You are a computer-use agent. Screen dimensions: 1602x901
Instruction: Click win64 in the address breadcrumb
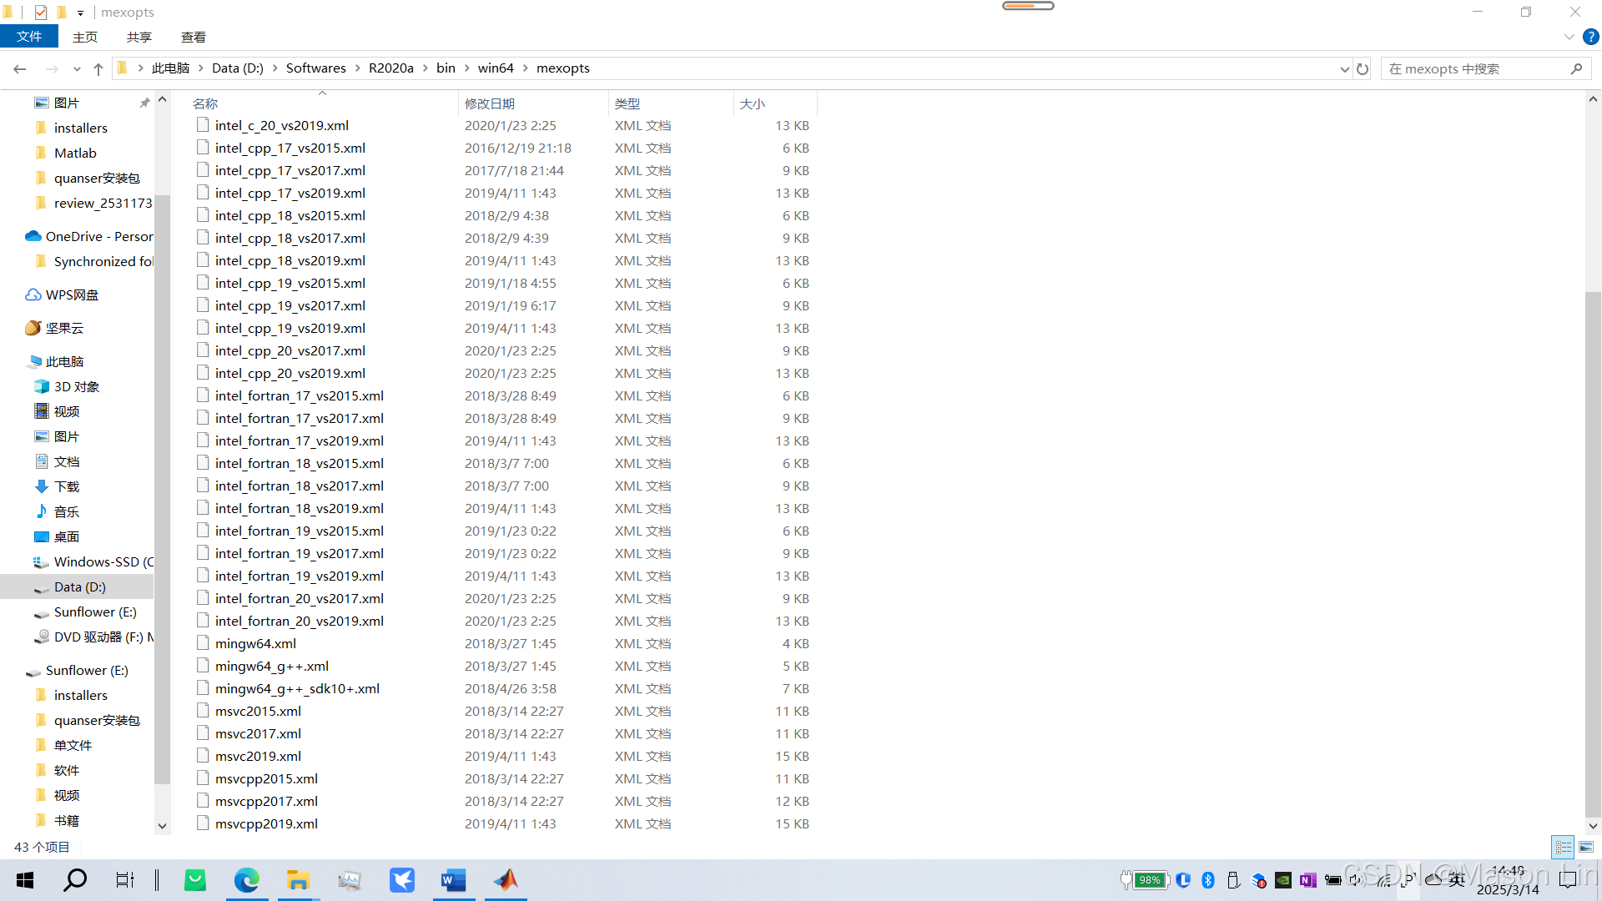tap(496, 68)
